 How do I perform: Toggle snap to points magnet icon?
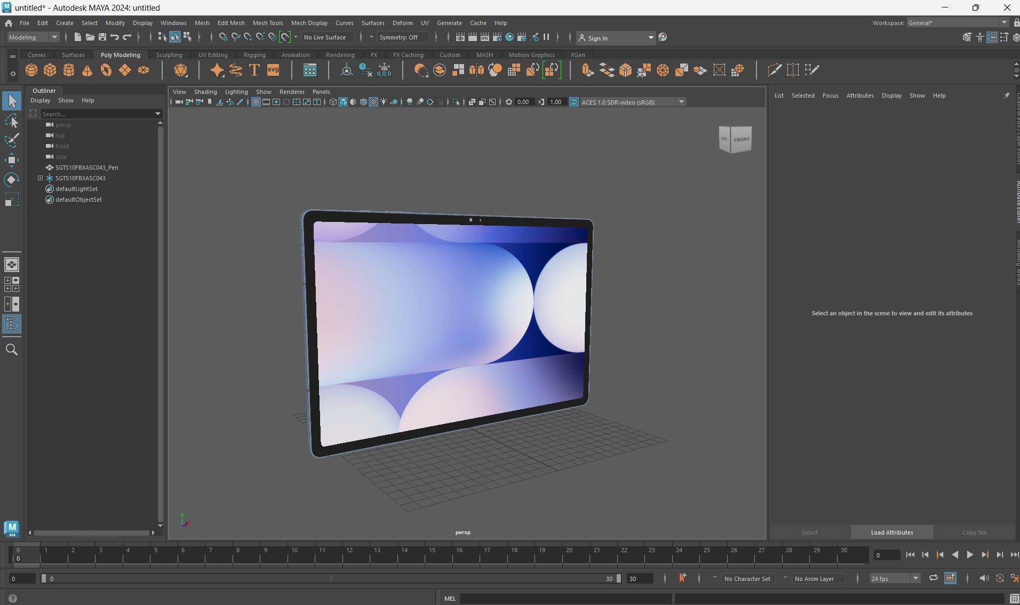point(248,37)
